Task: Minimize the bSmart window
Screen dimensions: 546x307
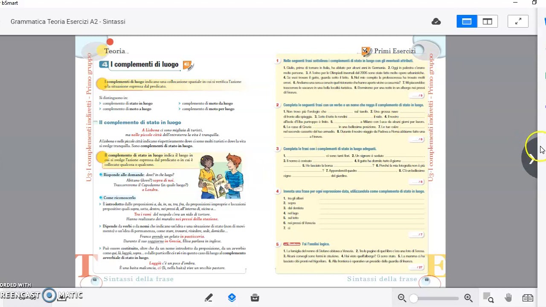Action: point(515,3)
